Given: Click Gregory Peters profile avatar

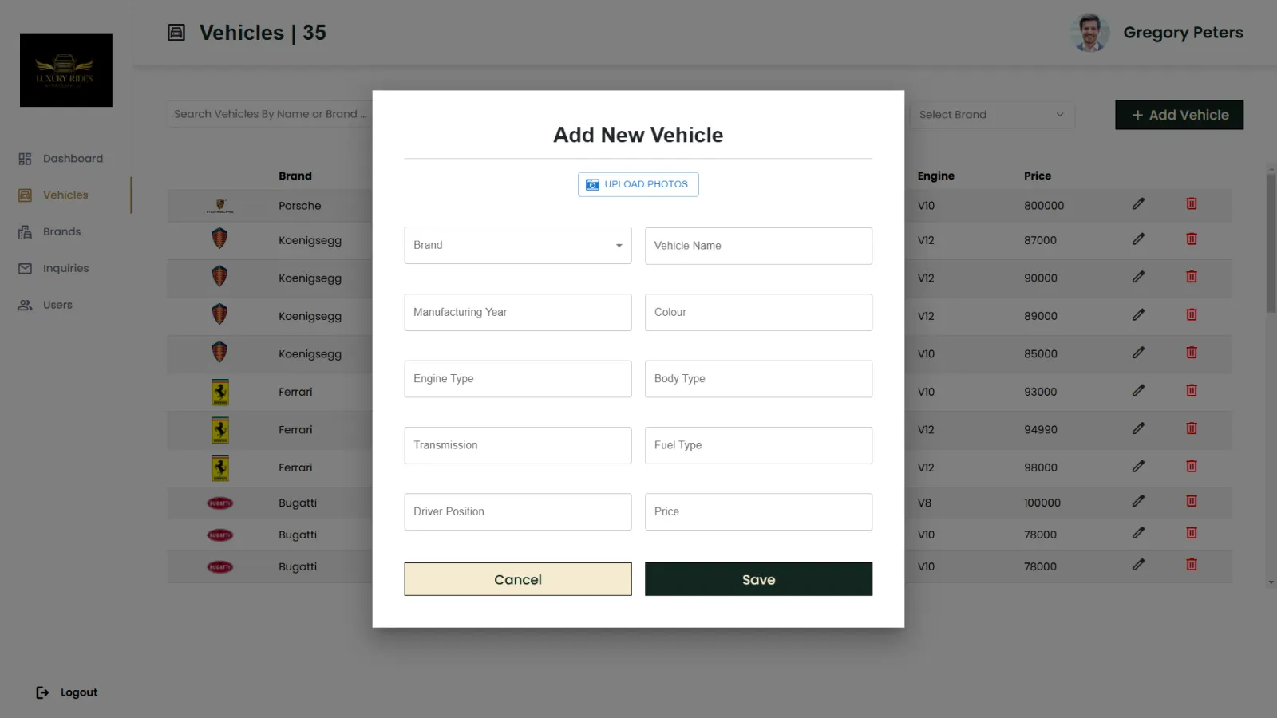Looking at the screenshot, I should (x=1089, y=33).
